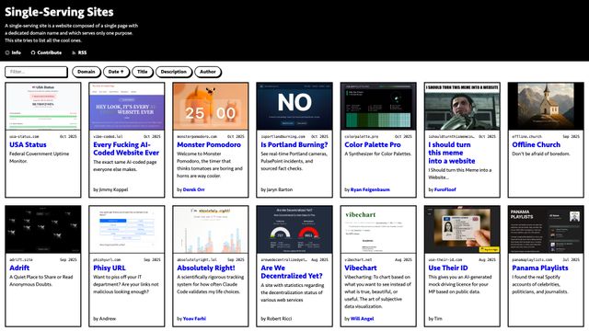Viewport: 589px width, 331px height.
Task: Sort sites by Date
Action: tap(116, 72)
